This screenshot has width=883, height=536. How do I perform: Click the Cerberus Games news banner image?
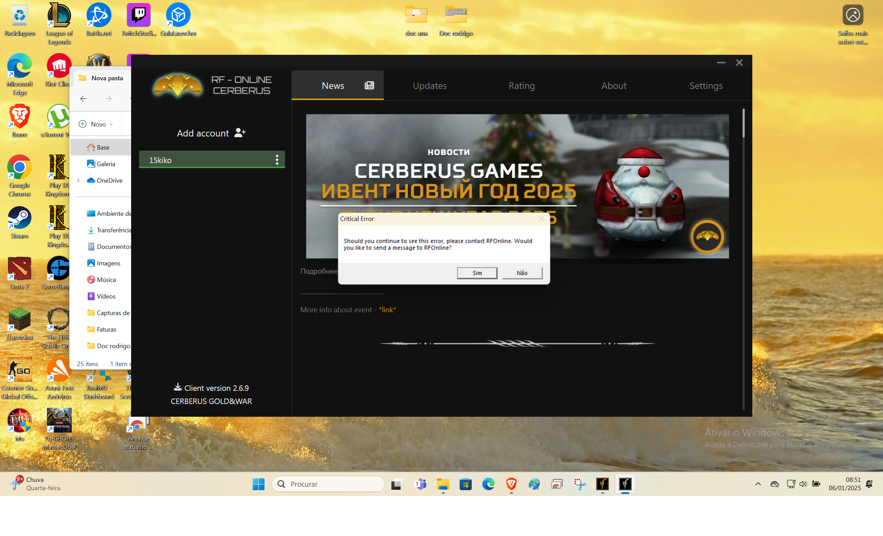click(x=517, y=186)
